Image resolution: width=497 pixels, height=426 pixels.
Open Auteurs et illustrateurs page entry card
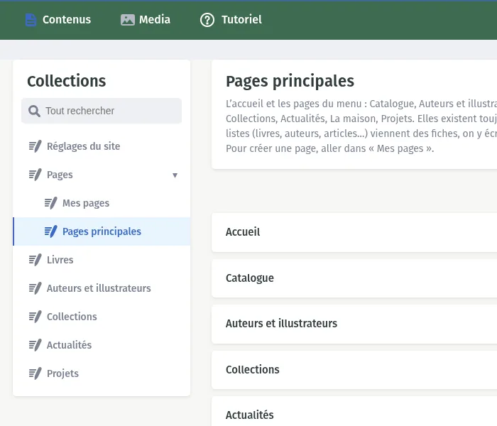354,324
